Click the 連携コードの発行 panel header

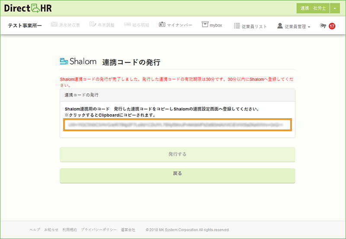177,95
